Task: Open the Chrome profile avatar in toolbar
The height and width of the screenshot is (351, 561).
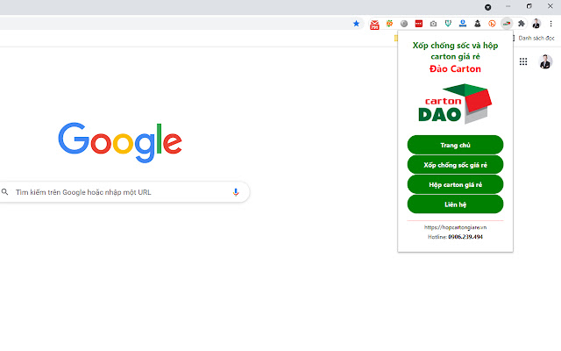Action: [x=536, y=24]
